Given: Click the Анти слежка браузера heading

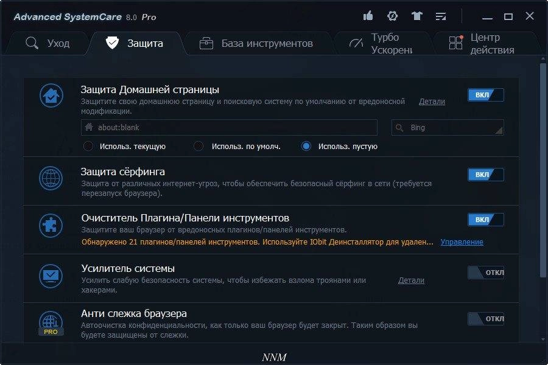Looking at the screenshot, I should [134, 314].
